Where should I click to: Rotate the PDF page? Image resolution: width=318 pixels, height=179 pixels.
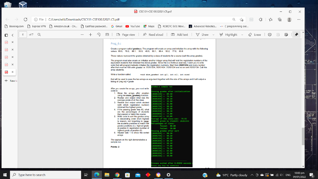click(99, 35)
